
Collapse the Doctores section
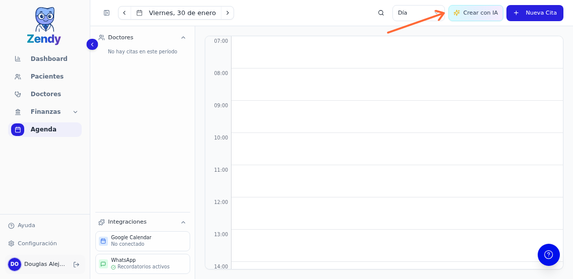pos(183,38)
